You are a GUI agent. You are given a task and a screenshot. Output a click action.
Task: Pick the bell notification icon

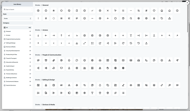click(69, 60)
